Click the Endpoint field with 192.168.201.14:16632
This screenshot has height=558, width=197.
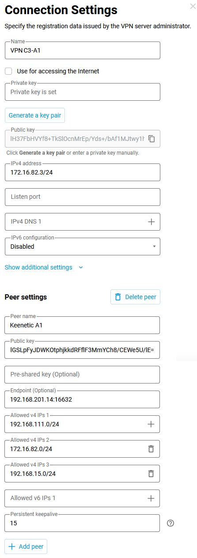(x=82, y=399)
